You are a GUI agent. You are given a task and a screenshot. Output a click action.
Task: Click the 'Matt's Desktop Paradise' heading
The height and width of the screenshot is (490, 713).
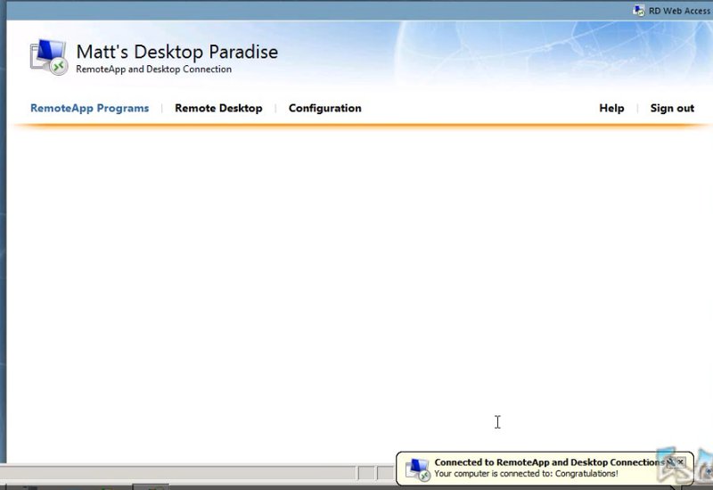(176, 52)
